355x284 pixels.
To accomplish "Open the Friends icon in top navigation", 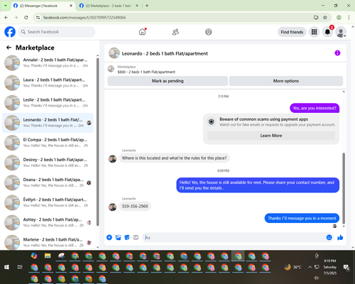I will pos(175,32).
